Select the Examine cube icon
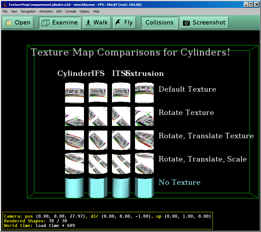261x232 pixels. click(x=45, y=23)
